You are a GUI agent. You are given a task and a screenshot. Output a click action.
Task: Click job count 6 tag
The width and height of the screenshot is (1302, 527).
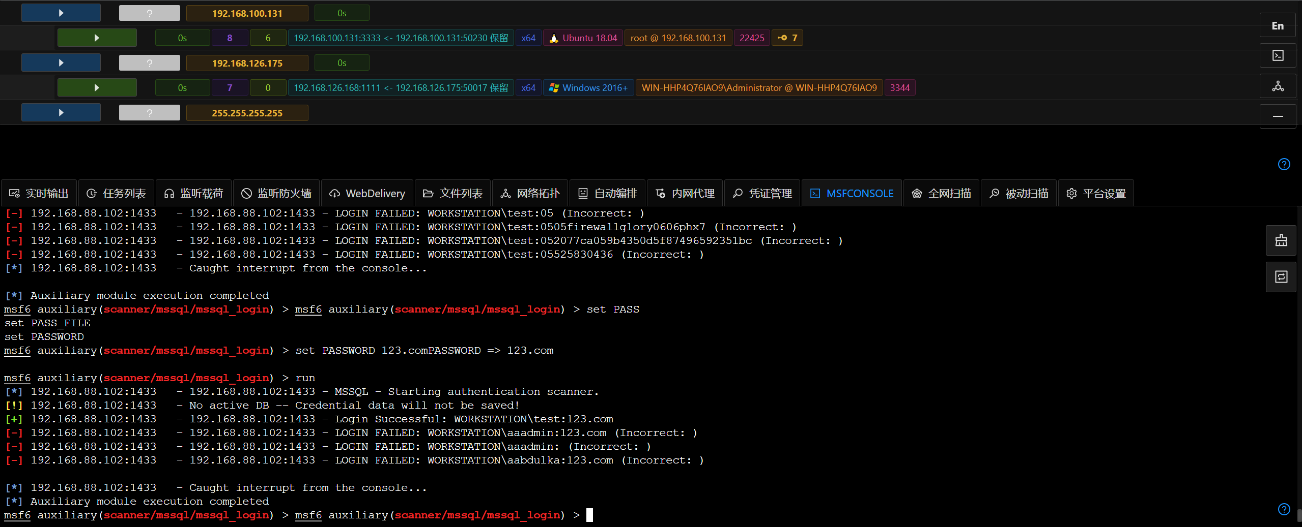[268, 38]
